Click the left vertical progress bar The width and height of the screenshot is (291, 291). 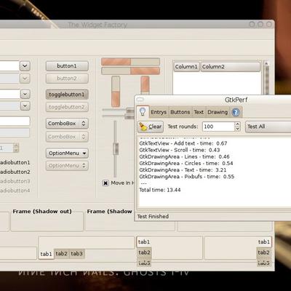pos(116,92)
